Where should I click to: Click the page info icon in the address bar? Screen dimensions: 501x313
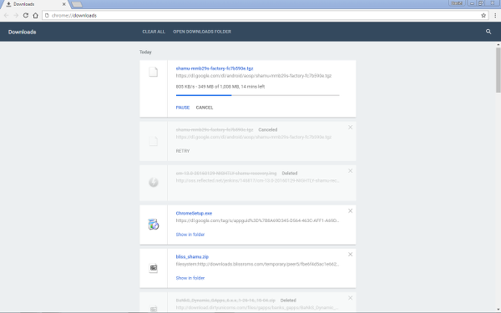point(47,15)
